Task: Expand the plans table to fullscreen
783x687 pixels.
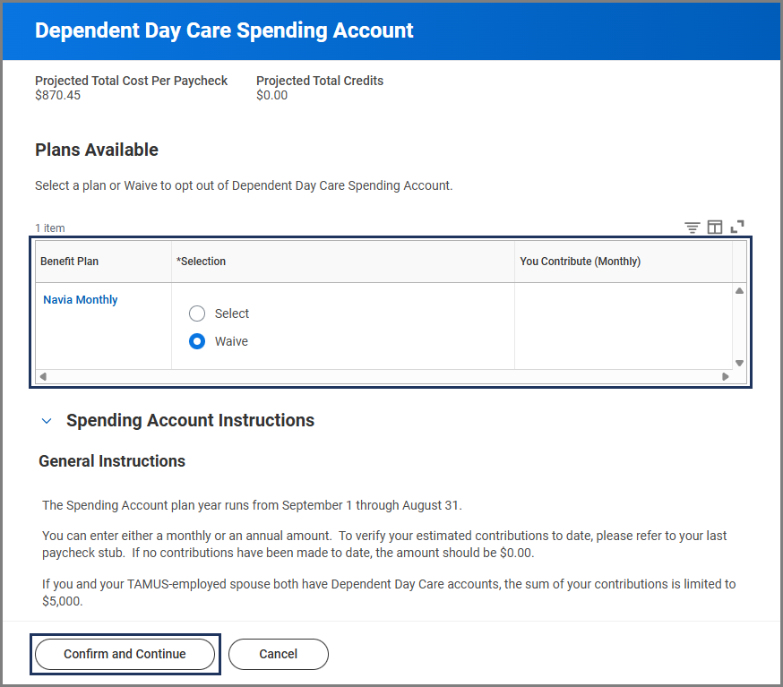Action: 737,227
